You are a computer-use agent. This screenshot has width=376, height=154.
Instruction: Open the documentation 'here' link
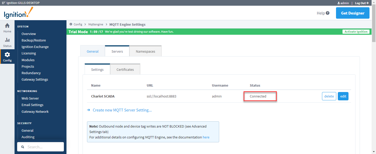[x=206, y=137]
